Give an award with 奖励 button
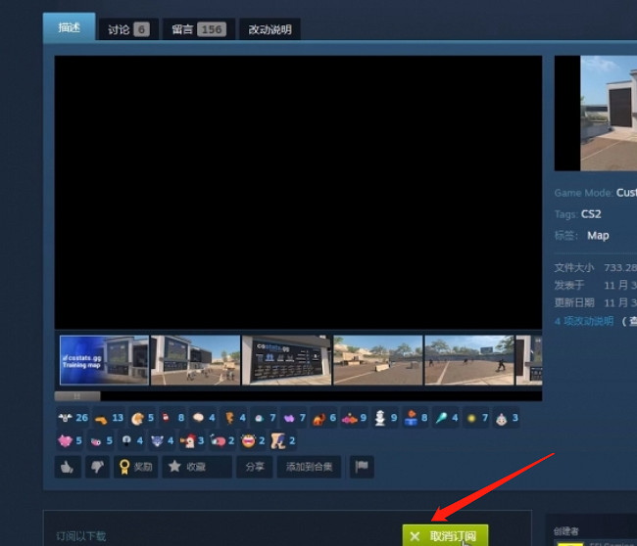Screen dimensions: 637x546 tap(135, 467)
